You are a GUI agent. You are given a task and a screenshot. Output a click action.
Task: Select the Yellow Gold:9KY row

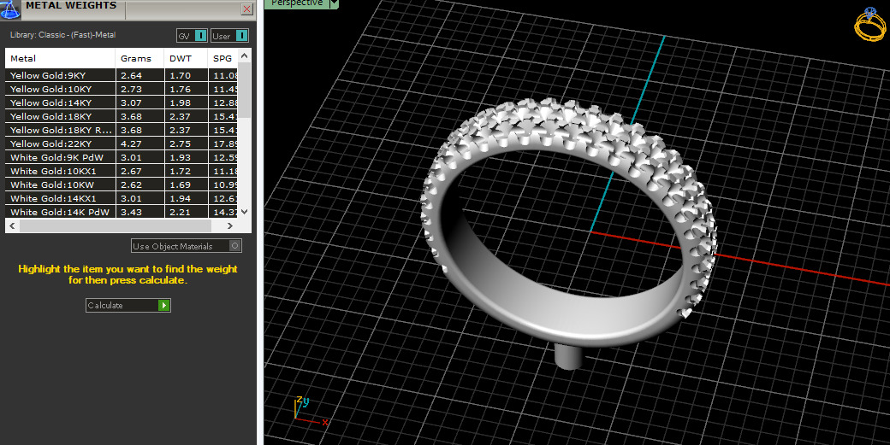click(x=122, y=75)
